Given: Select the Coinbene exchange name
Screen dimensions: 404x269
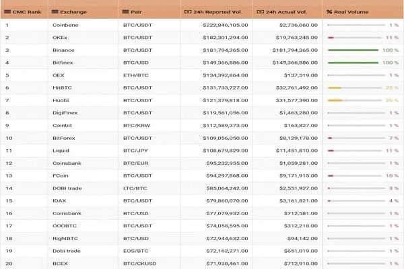Looking at the screenshot, I should pyautogui.click(x=65, y=25).
